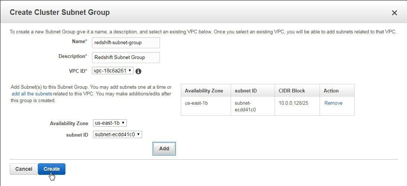This screenshot has height=186, width=407.
Task: Click the CIDR Block column header
Action: tap(292, 91)
